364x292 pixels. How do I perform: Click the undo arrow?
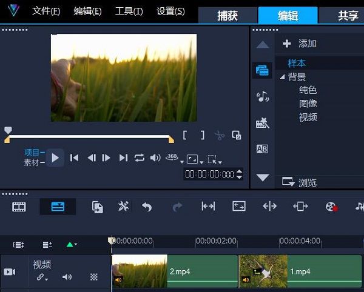pos(147,207)
